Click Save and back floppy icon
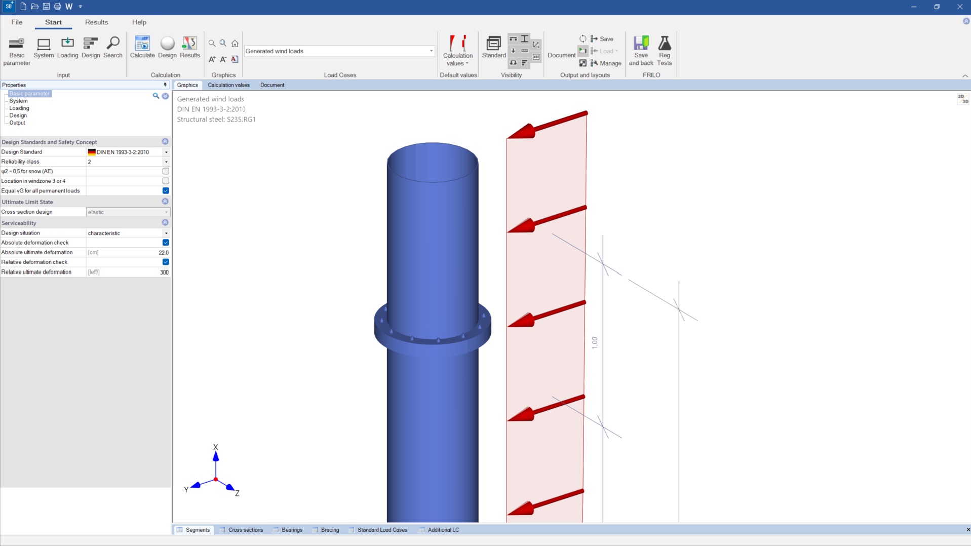This screenshot has width=971, height=546. [x=641, y=51]
